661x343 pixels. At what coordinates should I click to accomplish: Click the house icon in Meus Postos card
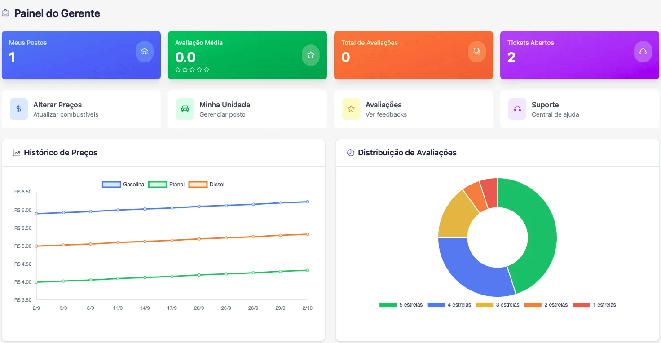tap(145, 52)
